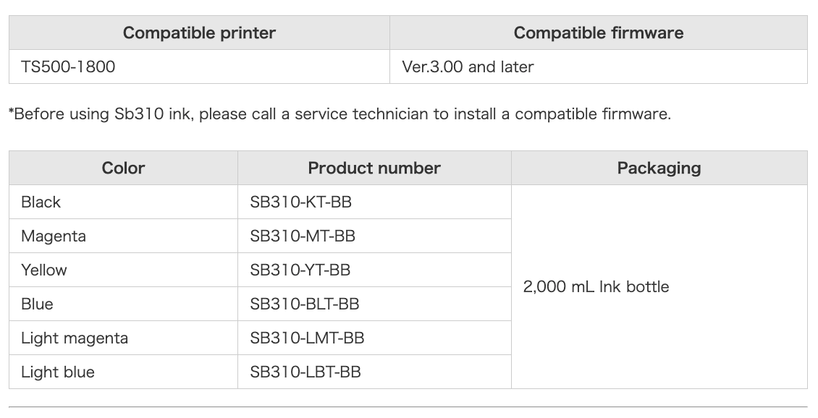This screenshot has width=818, height=418.
Task: Click the Compatible printer column header
Action: click(199, 33)
